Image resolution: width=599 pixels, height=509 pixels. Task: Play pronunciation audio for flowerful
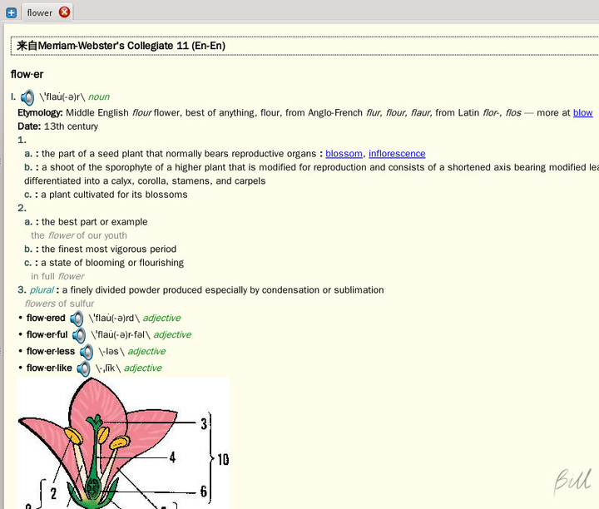tap(79, 335)
